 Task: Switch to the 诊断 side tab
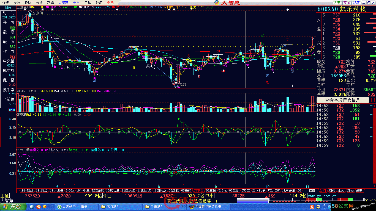click(359, 190)
